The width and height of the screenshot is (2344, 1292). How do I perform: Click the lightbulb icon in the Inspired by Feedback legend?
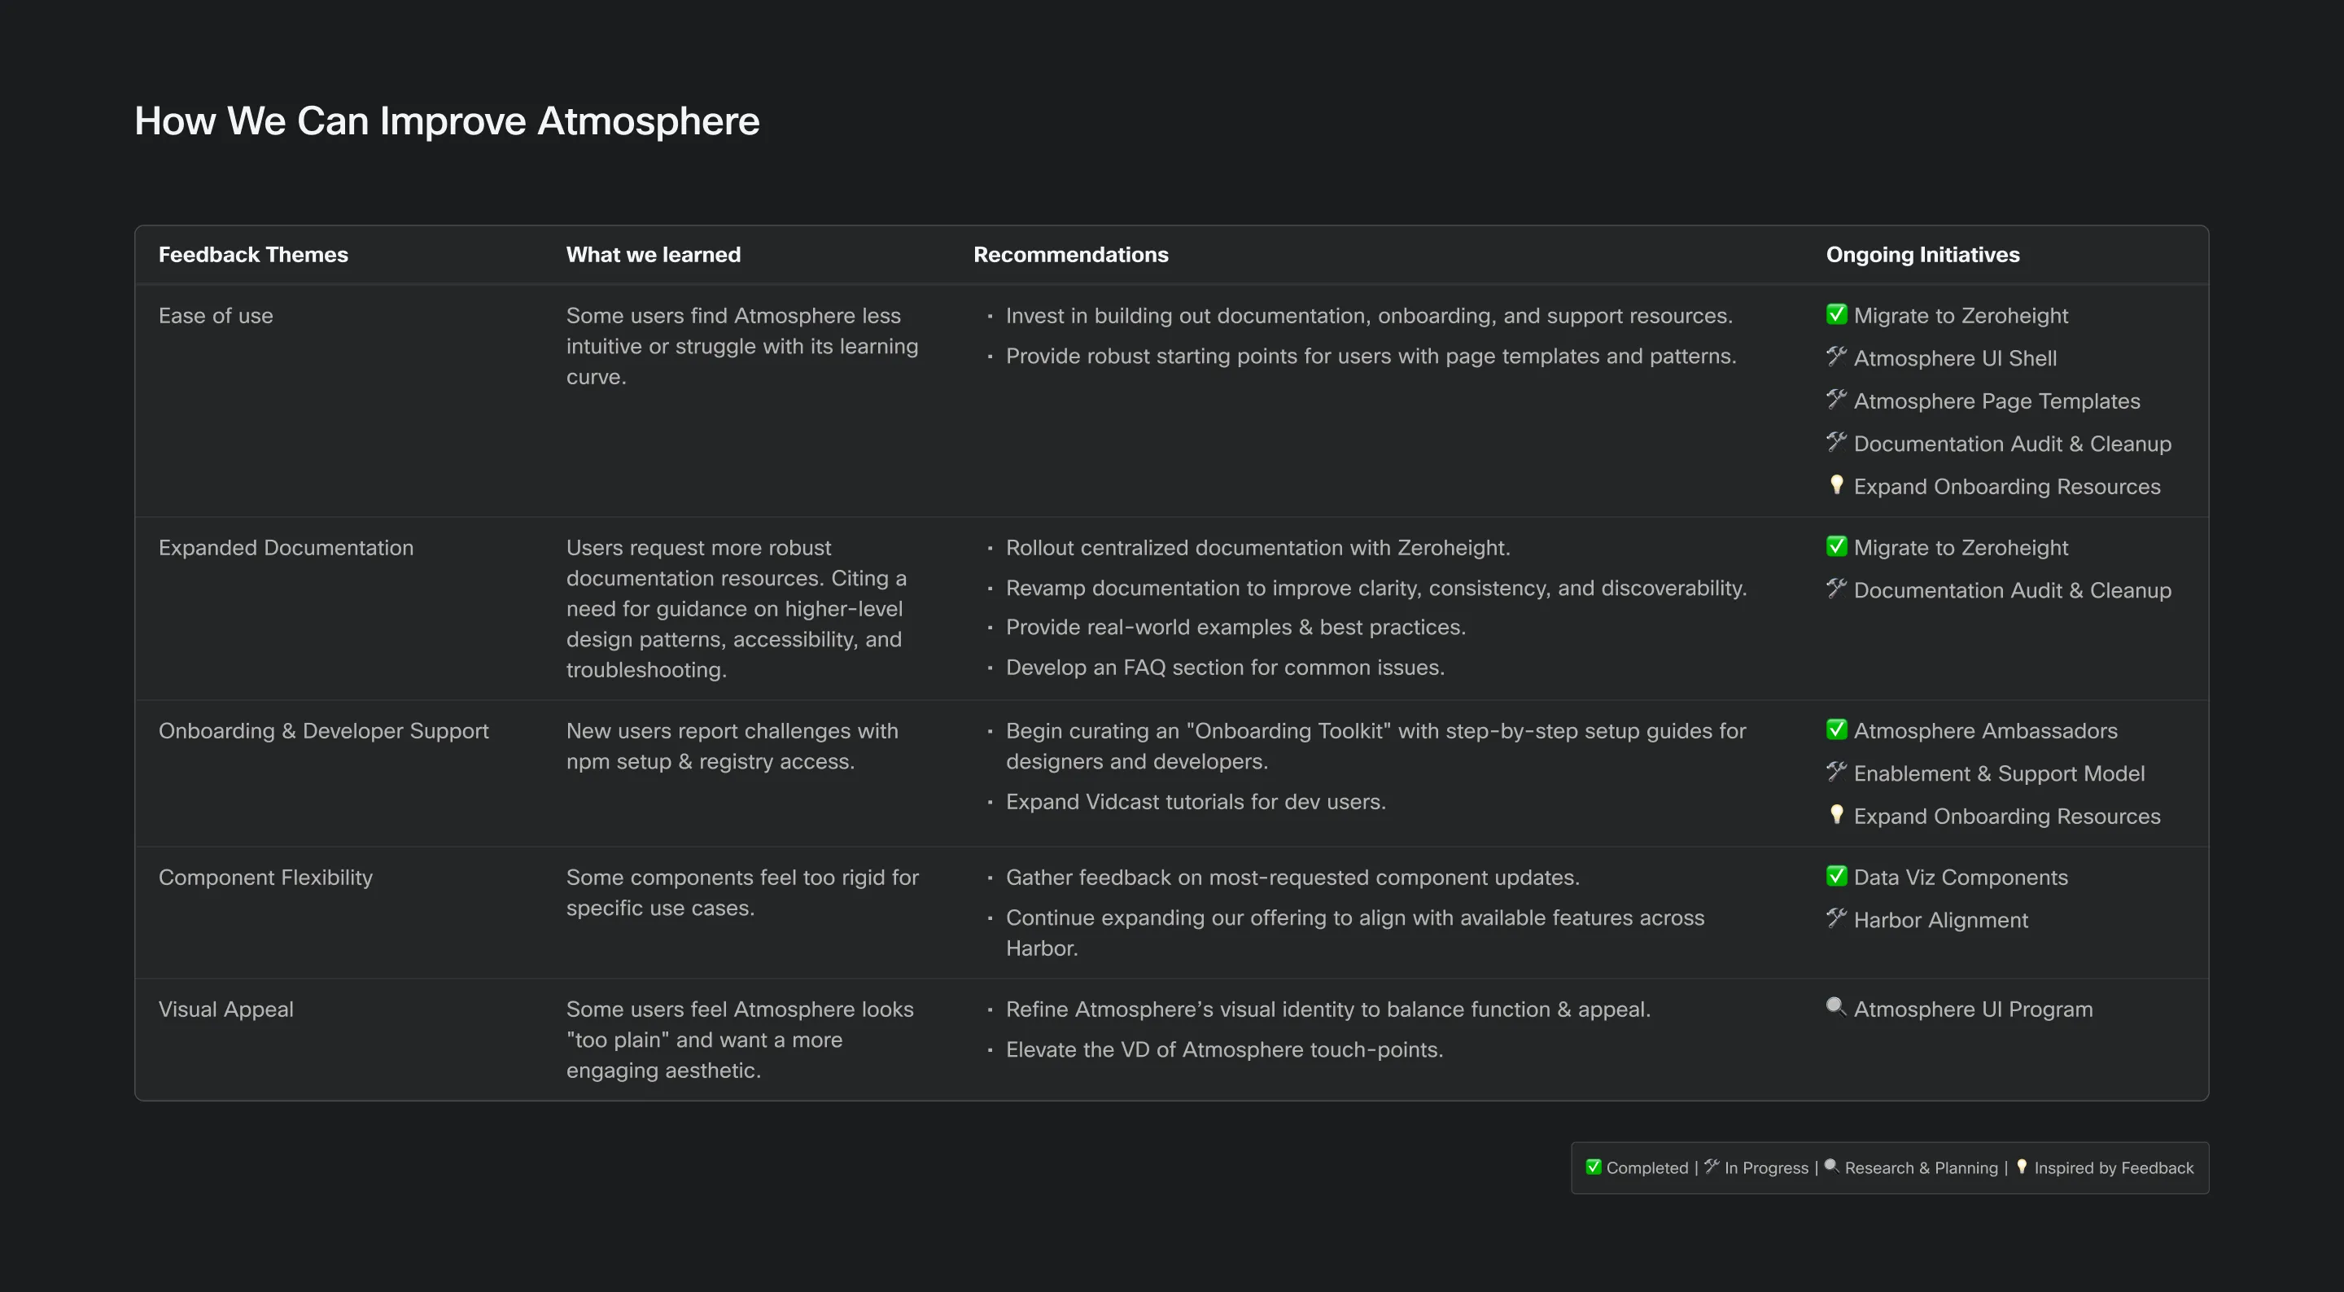[2022, 1167]
